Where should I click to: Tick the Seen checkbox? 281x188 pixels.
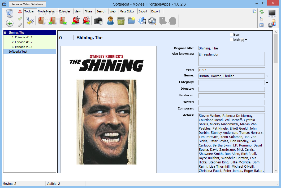(232, 34)
